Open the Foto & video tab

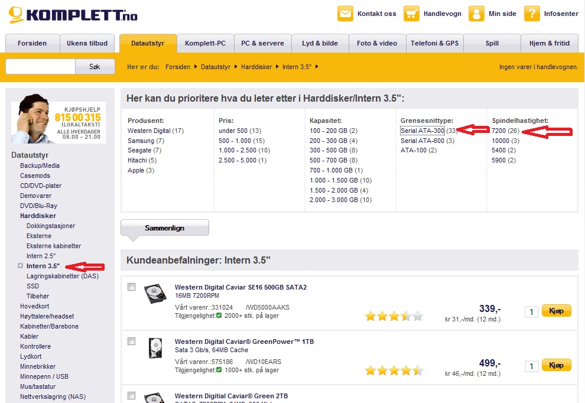click(x=377, y=43)
